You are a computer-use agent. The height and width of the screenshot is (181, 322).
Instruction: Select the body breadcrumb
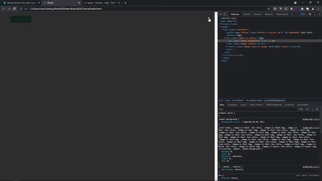pos(227,101)
